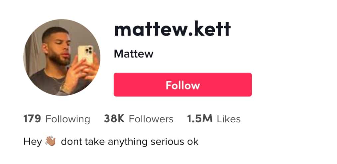Click the bold number 179
Viewport: 337px width, 164px height.
tap(32, 119)
